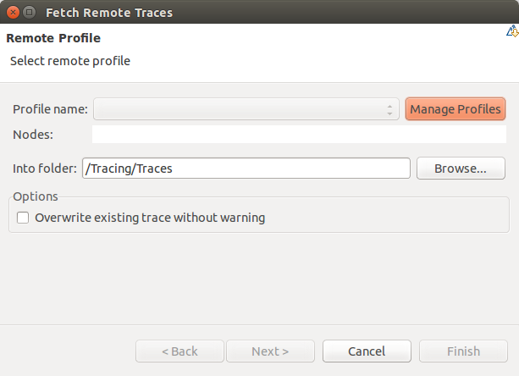Cancel the remote trace fetch

click(x=367, y=351)
